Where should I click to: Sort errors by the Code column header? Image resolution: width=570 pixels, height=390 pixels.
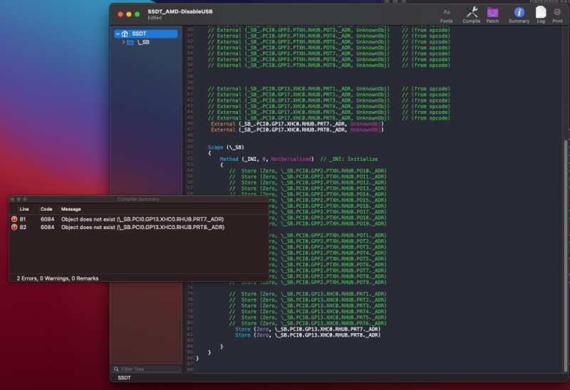point(46,209)
